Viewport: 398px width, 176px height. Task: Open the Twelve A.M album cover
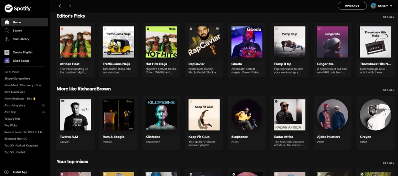point(75,115)
